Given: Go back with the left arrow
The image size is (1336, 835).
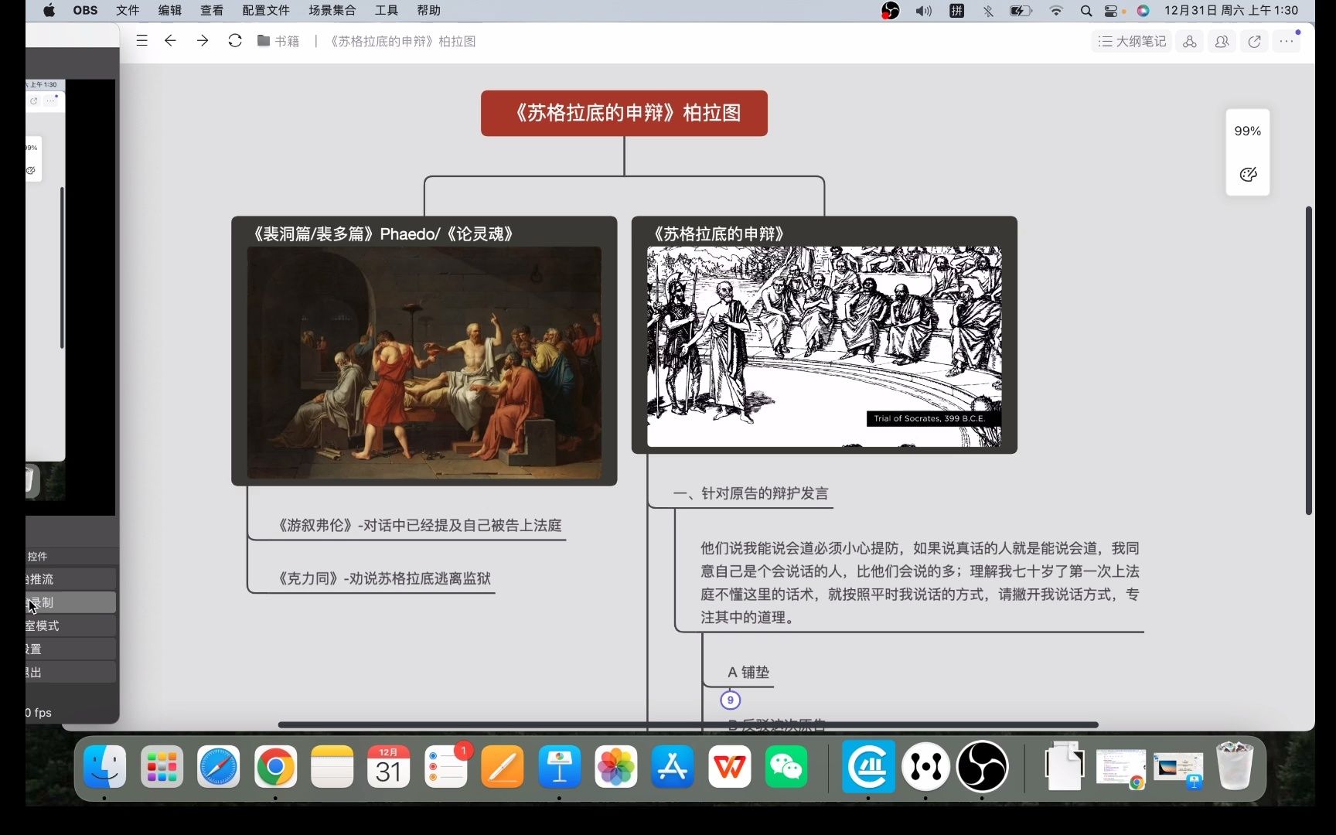Looking at the screenshot, I should [x=171, y=41].
